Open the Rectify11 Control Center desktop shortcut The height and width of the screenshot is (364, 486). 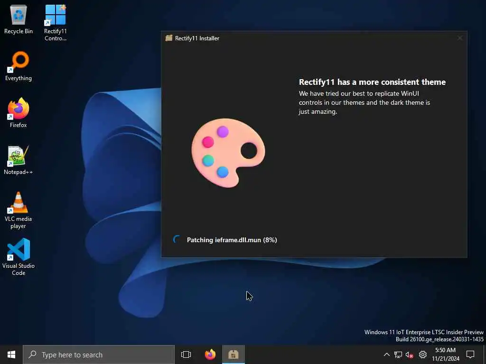click(55, 23)
